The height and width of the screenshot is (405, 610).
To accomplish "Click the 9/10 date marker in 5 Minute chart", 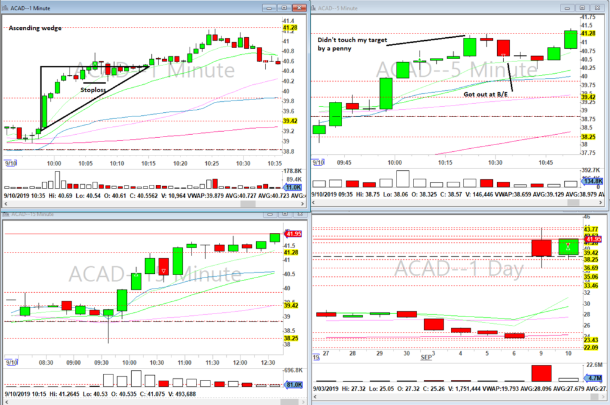I will pos(319,162).
